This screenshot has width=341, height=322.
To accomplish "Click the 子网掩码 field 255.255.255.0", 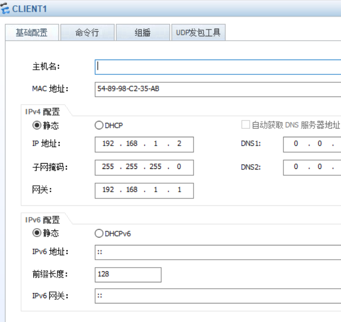I will [144, 168].
